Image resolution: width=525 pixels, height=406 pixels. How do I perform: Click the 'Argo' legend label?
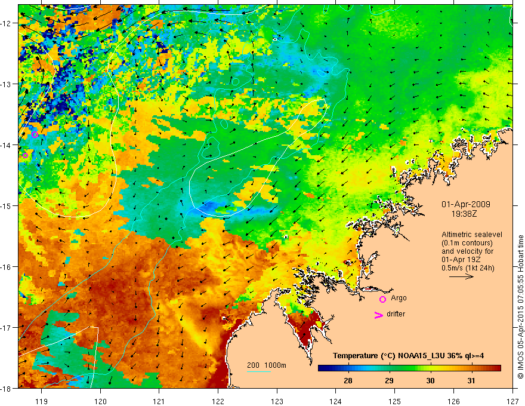click(x=399, y=298)
